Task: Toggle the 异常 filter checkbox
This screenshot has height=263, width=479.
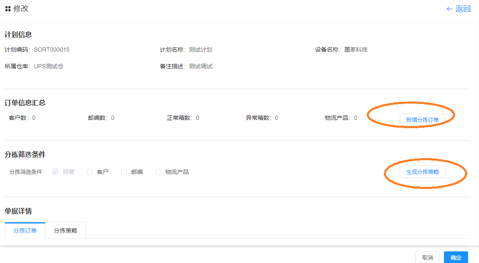Action: pos(56,172)
